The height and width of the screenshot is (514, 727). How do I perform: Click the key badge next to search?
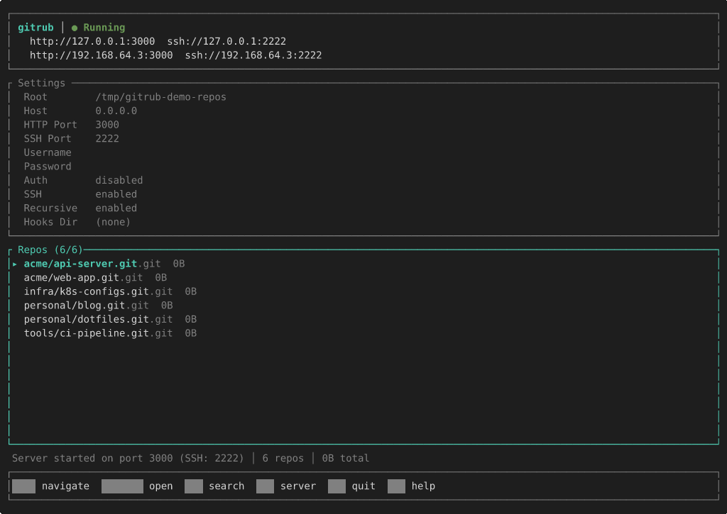[x=193, y=486]
